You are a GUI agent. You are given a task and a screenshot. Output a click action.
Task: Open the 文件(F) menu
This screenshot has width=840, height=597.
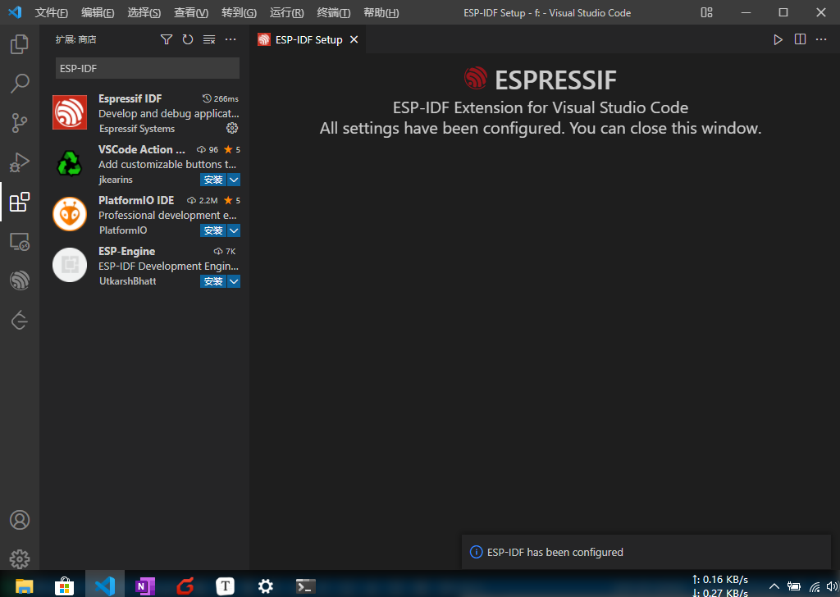click(x=51, y=13)
